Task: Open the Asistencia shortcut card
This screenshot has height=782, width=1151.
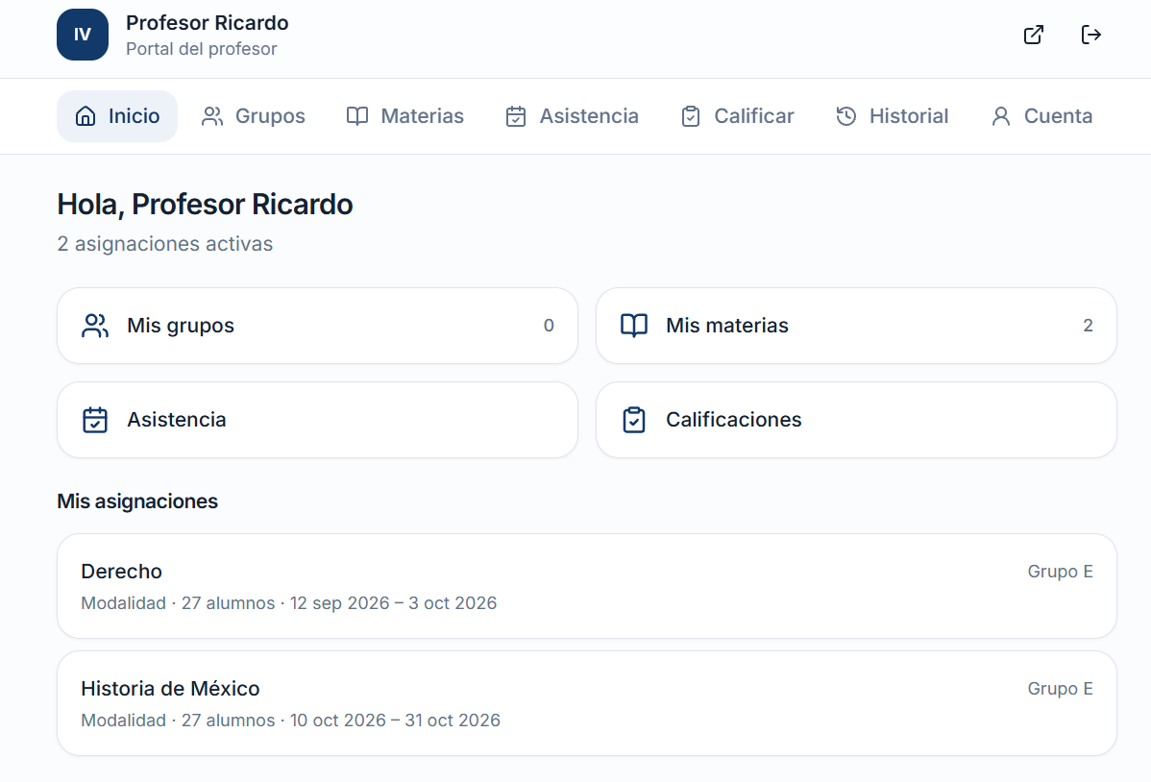Action: coord(317,420)
